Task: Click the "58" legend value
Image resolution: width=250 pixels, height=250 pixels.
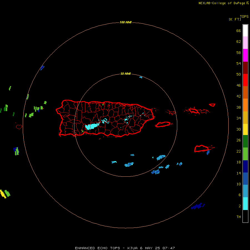Action: [239, 52]
